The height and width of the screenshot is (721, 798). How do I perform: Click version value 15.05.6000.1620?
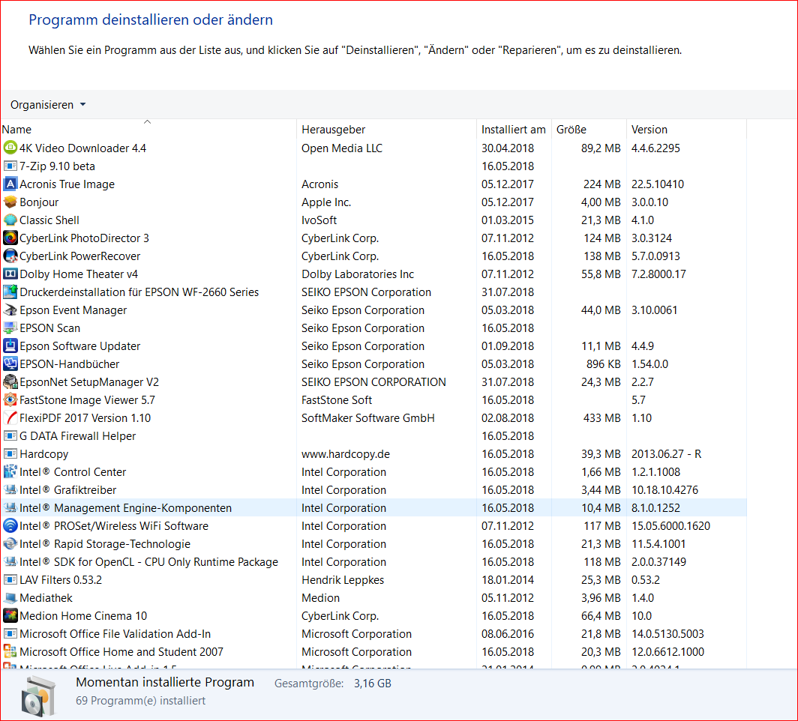(670, 525)
